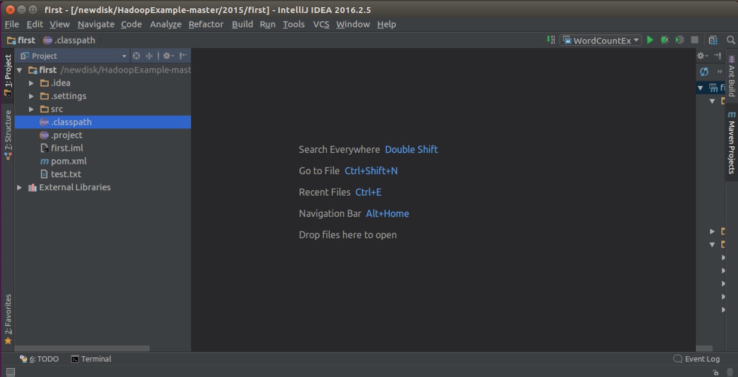Toggle the Structure tool window tab
The height and width of the screenshot is (377, 738).
coord(8,134)
